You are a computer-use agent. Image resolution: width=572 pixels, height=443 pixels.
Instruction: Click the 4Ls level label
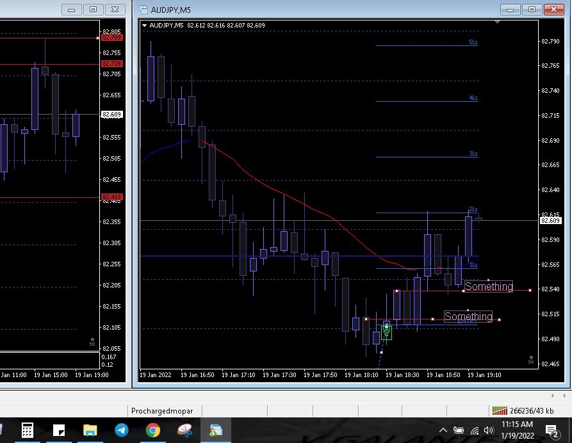coord(473,98)
